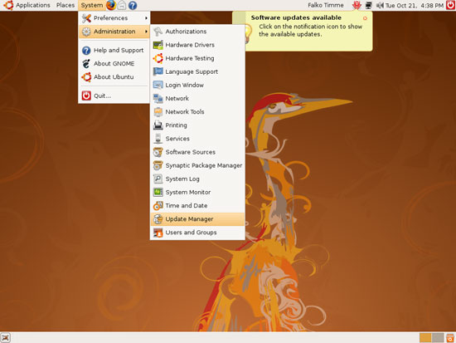Open the Users and Groups entry

click(197, 233)
